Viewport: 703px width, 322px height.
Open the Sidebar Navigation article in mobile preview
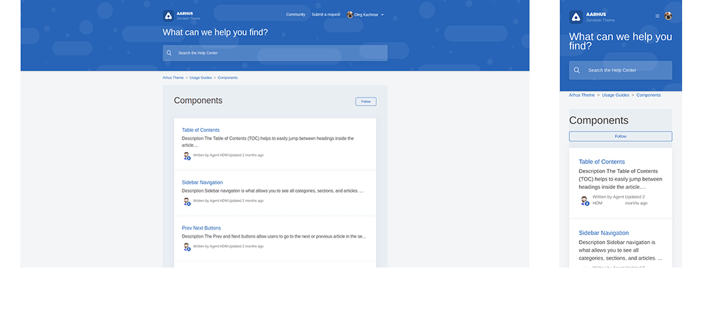[x=604, y=233]
